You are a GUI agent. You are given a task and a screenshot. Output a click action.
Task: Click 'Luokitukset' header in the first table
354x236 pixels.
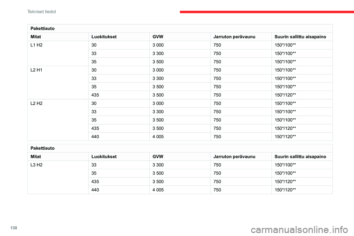point(104,37)
